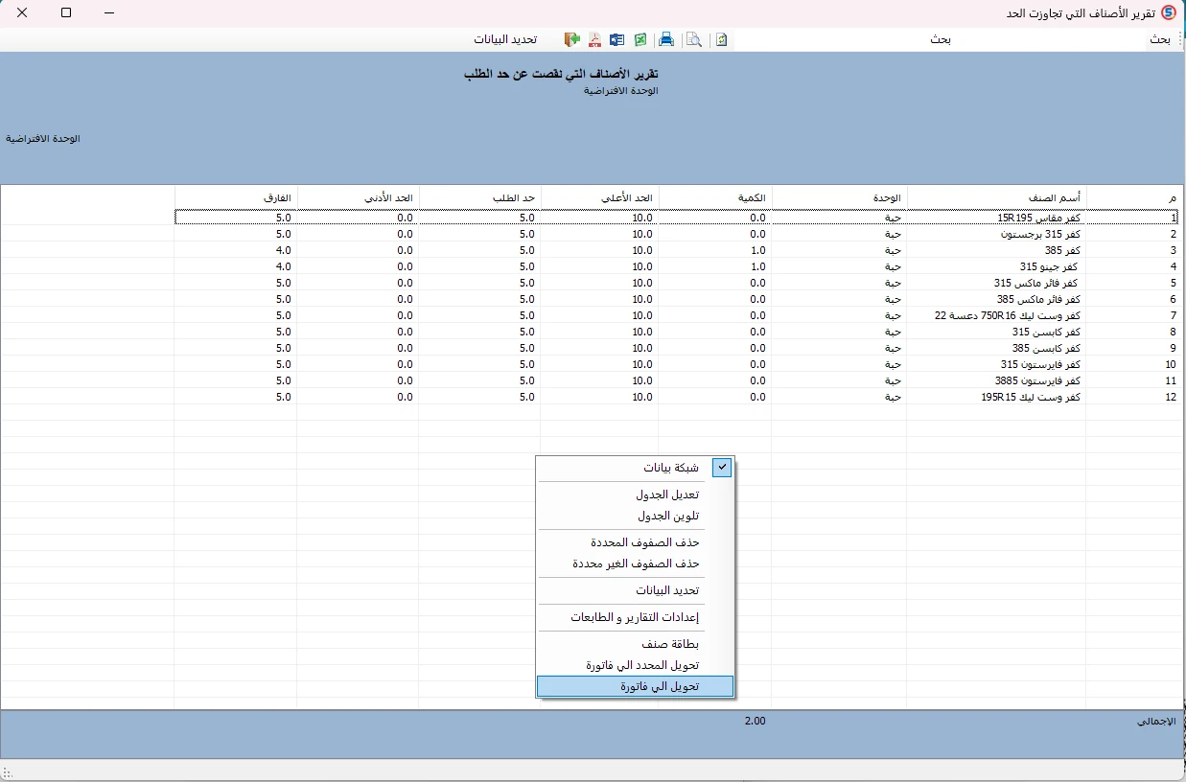
Task: Toggle the checked 'شبكة بيانات' menu option
Action: tap(636, 468)
